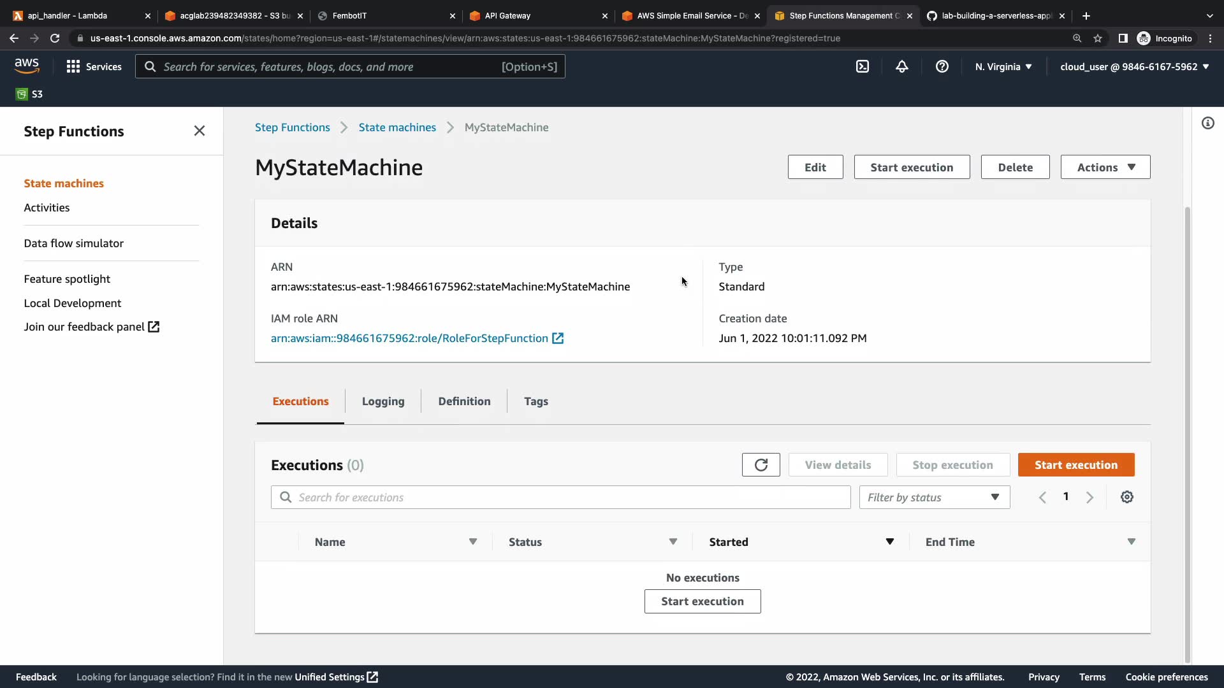Screen dimensions: 1224x688
Task: Switch to the Definition tab
Action: 464,401
